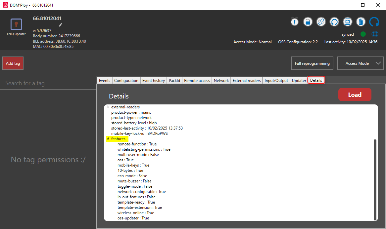Click the large blue refresh arrow
The height and width of the screenshot is (229, 386).
[x=374, y=22]
